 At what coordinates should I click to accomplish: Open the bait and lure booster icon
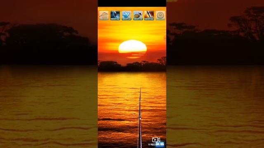click(138, 16)
